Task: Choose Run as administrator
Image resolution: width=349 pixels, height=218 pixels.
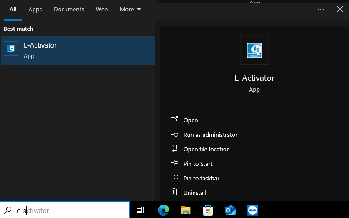Action: pos(210,135)
